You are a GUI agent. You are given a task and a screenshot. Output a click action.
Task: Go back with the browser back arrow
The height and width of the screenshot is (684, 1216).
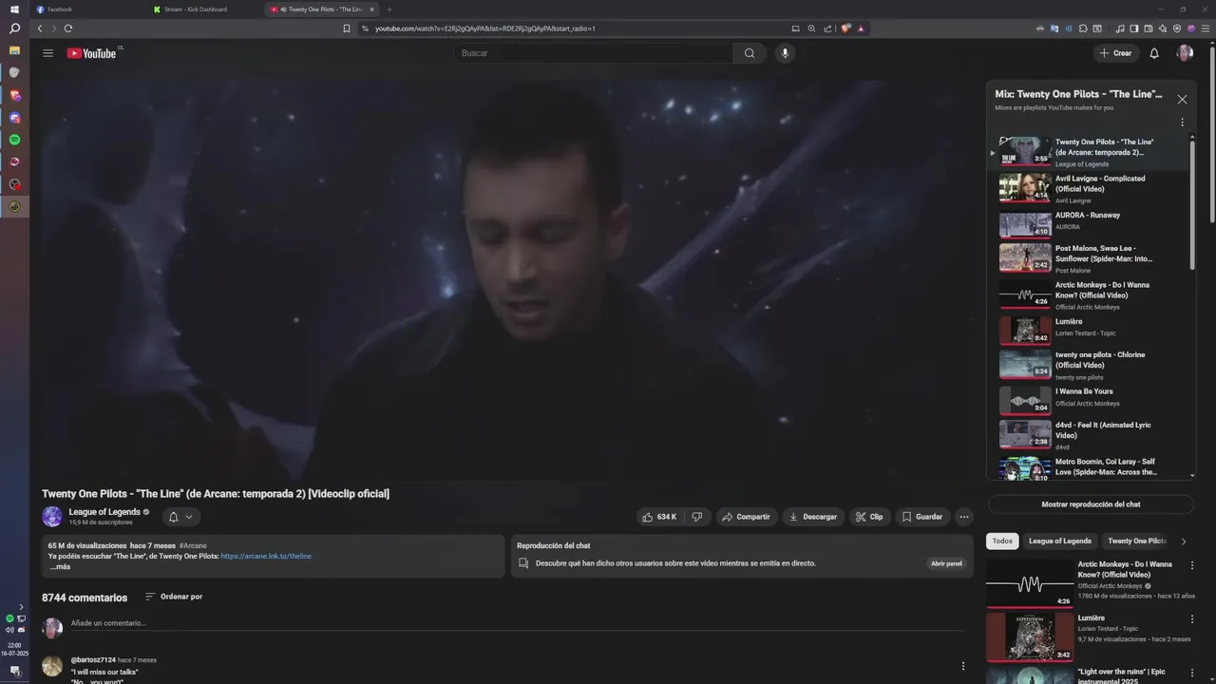click(40, 28)
